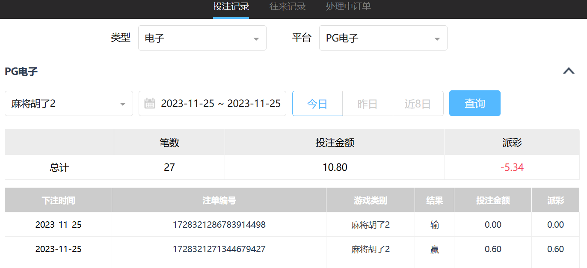Select the 昨日 date filter
Image resolution: width=587 pixels, height=268 pixels.
tap(368, 104)
